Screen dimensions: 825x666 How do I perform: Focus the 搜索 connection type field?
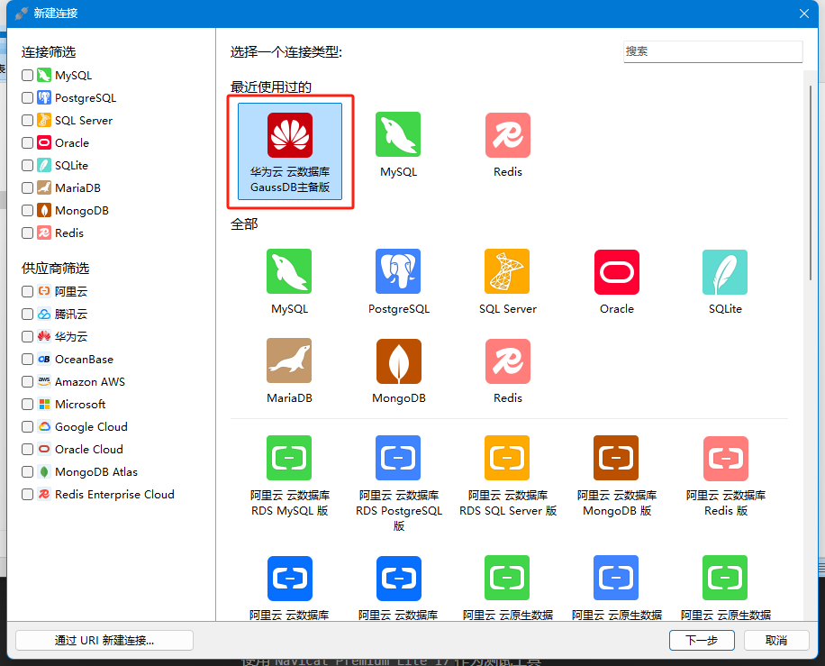point(713,51)
